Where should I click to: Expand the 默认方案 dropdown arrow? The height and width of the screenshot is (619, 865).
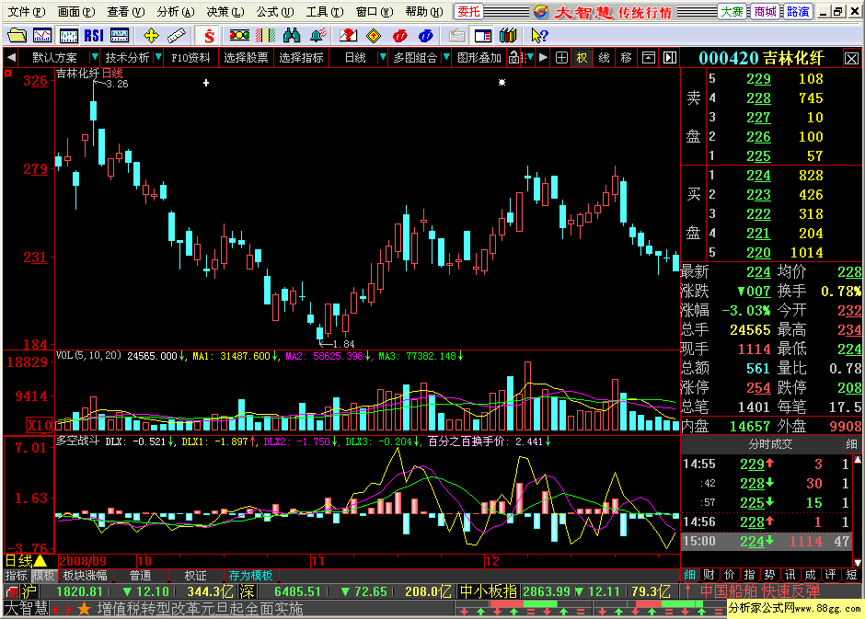click(x=95, y=57)
